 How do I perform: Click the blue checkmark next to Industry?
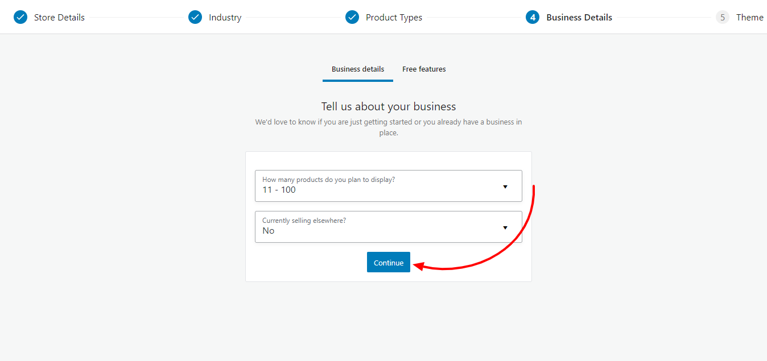(x=195, y=17)
